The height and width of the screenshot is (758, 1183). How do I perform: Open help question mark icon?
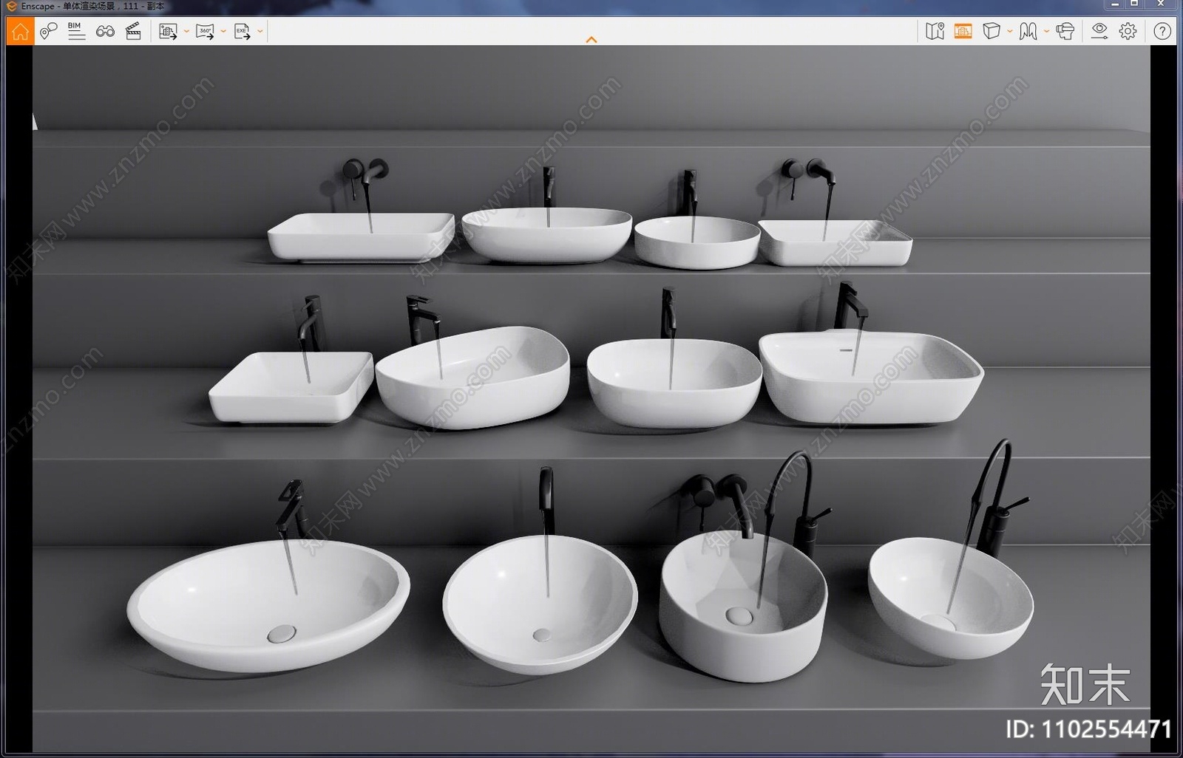tap(1162, 31)
